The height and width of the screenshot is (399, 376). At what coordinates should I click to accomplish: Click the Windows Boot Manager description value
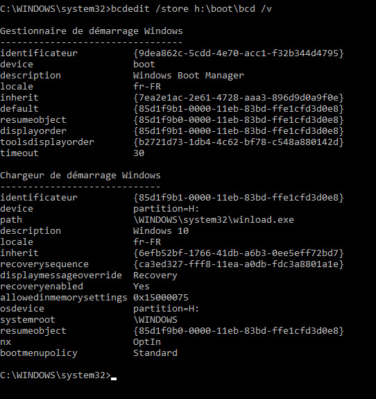point(189,76)
